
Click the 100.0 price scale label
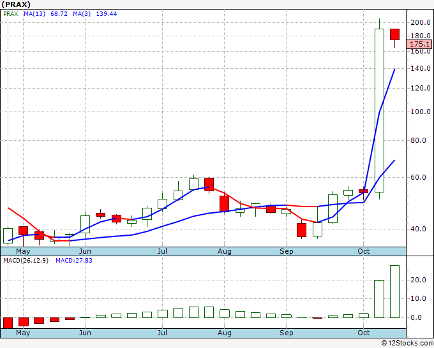[421, 112]
